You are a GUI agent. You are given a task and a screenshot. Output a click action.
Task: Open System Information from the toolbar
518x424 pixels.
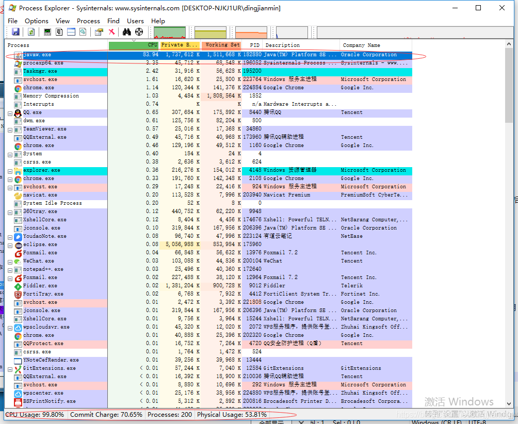[x=47, y=32]
